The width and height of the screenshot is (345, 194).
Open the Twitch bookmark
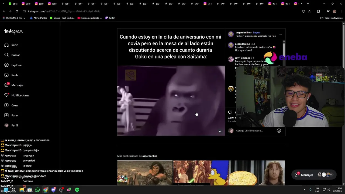(x=110, y=18)
